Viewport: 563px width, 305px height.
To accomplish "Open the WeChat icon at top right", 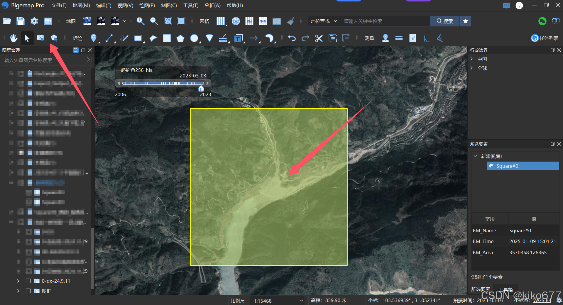I will (x=542, y=21).
